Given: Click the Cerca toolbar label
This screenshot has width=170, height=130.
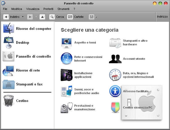Looking at the screenshot, I should pos(60,17).
